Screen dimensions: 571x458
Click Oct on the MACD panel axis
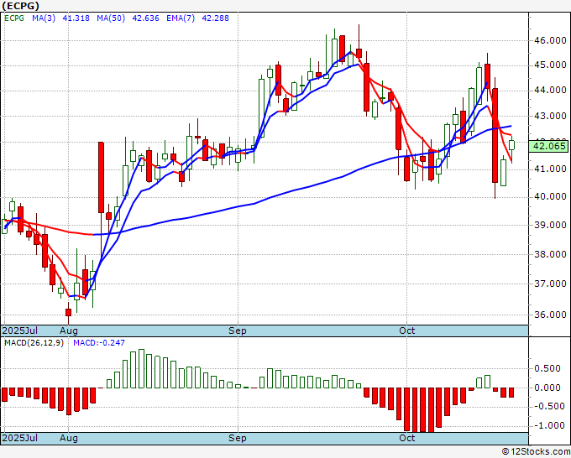coord(406,438)
